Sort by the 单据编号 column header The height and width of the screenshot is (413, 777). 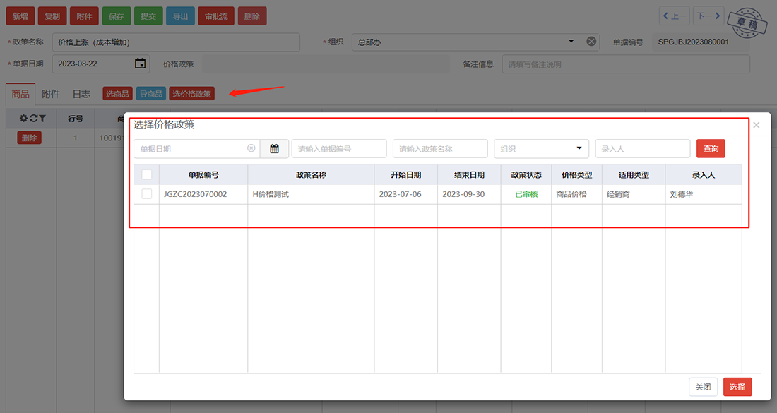[203, 175]
